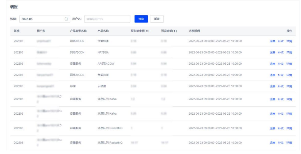Click the 容器服务 cell in API网关CGW row
The width and height of the screenshot is (301, 154).
[75, 63]
